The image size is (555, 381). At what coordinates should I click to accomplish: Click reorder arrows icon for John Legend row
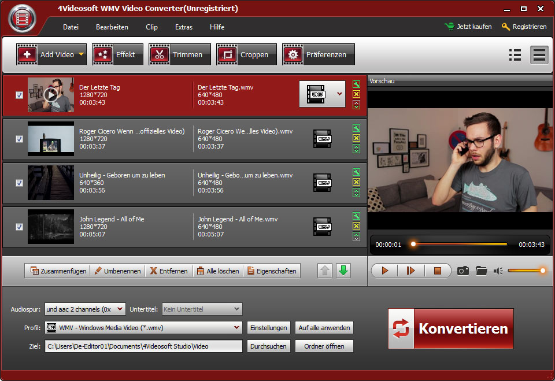point(357,236)
